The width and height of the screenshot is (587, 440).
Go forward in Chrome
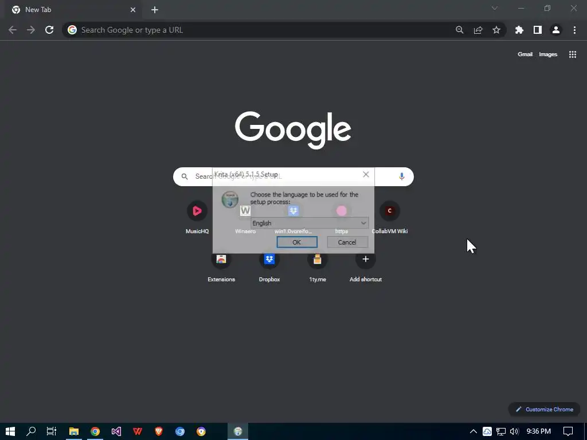click(x=31, y=30)
